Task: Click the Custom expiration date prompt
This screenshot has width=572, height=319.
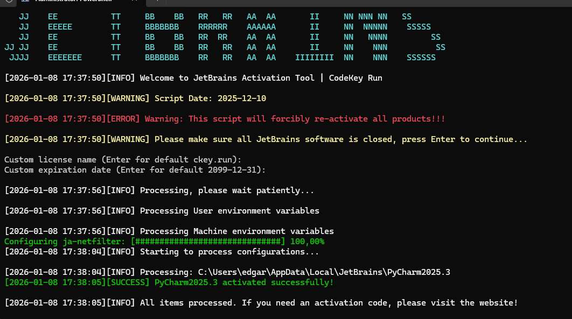Action: [135, 170]
